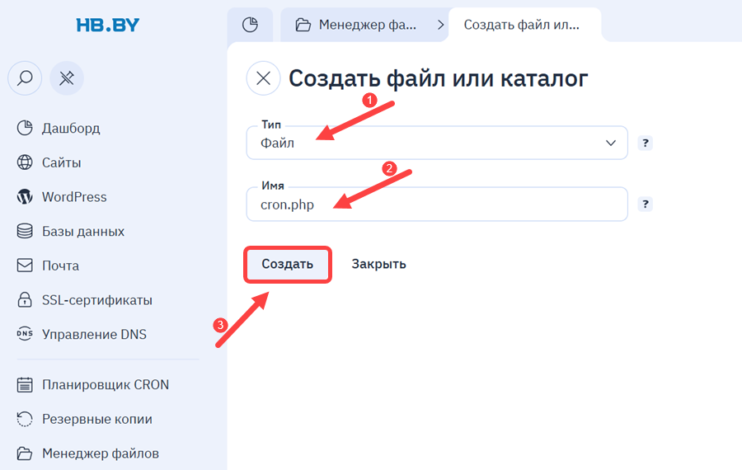Viewport: 742px width, 470px height.
Task: Click the Закрыть button
Action: coord(378,264)
